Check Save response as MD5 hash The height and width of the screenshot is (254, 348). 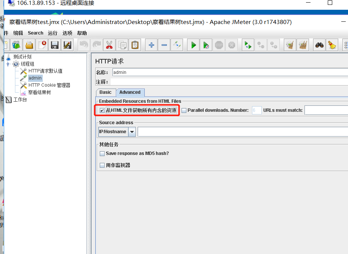[102, 153]
